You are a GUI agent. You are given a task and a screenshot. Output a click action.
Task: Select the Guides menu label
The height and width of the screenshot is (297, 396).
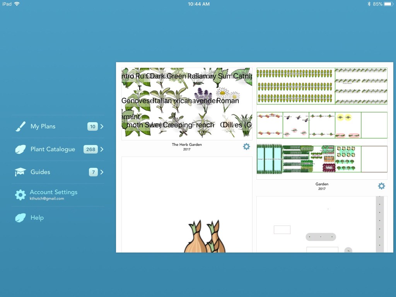pos(40,172)
